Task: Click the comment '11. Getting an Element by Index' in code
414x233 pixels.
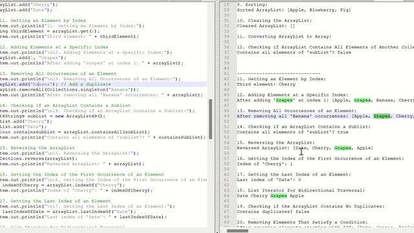Action: [43, 21]
